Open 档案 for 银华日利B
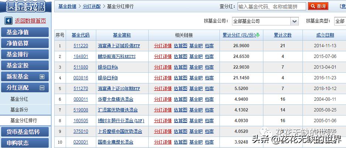 coord(209,78)
